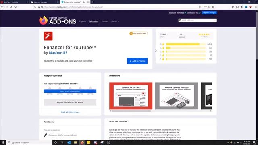Click the red Enhancer for YouTube magic wand icon

click(48, 36)
